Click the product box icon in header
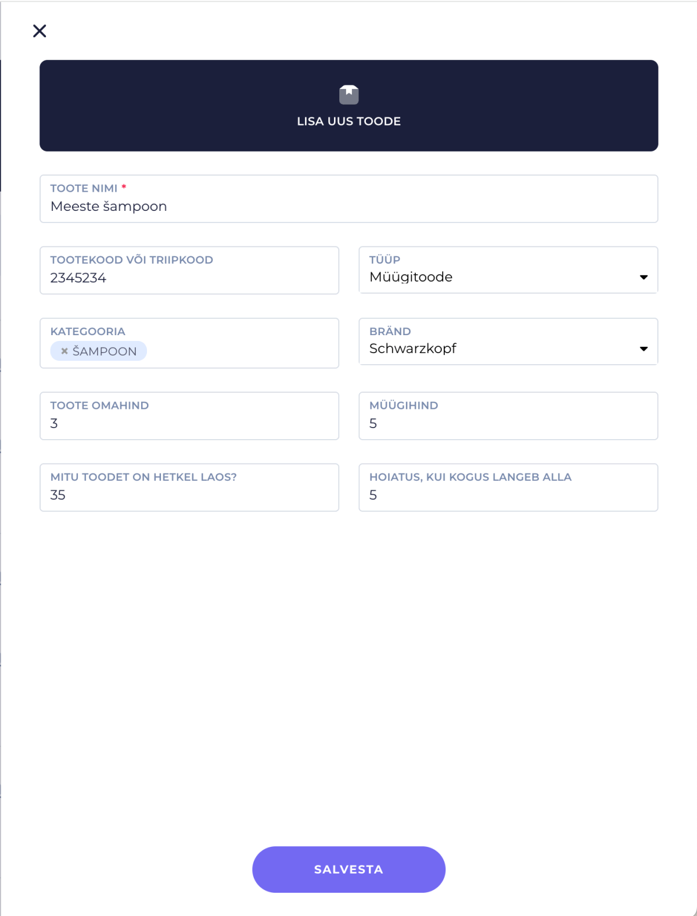697x916 pixels. [x=348, y=95]
